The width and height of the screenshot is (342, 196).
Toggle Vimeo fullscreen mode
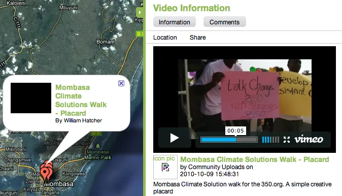point(287,140)
